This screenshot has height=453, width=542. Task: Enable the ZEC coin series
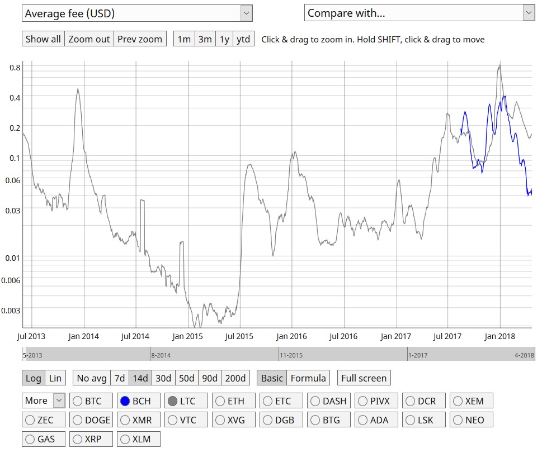pos(44,419)
